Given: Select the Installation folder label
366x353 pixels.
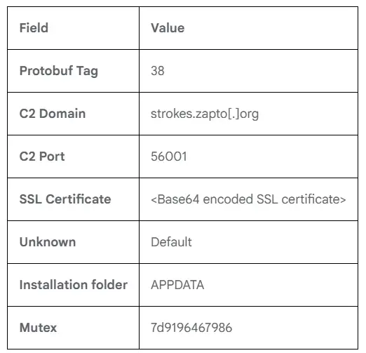Looking at the screenshot, I should 74,285.
